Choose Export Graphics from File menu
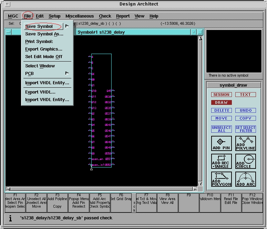 44,49
